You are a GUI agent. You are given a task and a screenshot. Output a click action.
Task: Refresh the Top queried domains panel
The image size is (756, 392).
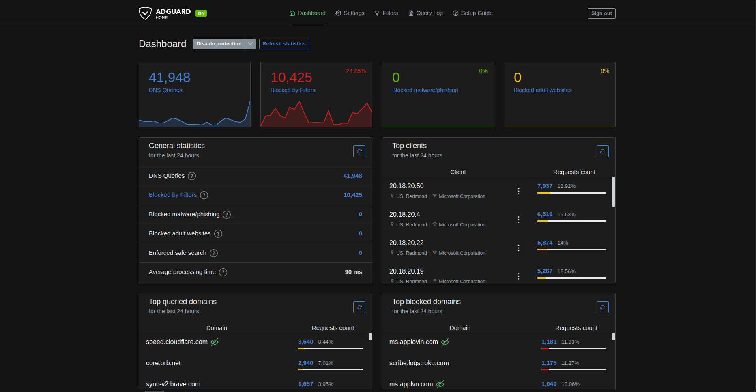[x=359, y=307]
